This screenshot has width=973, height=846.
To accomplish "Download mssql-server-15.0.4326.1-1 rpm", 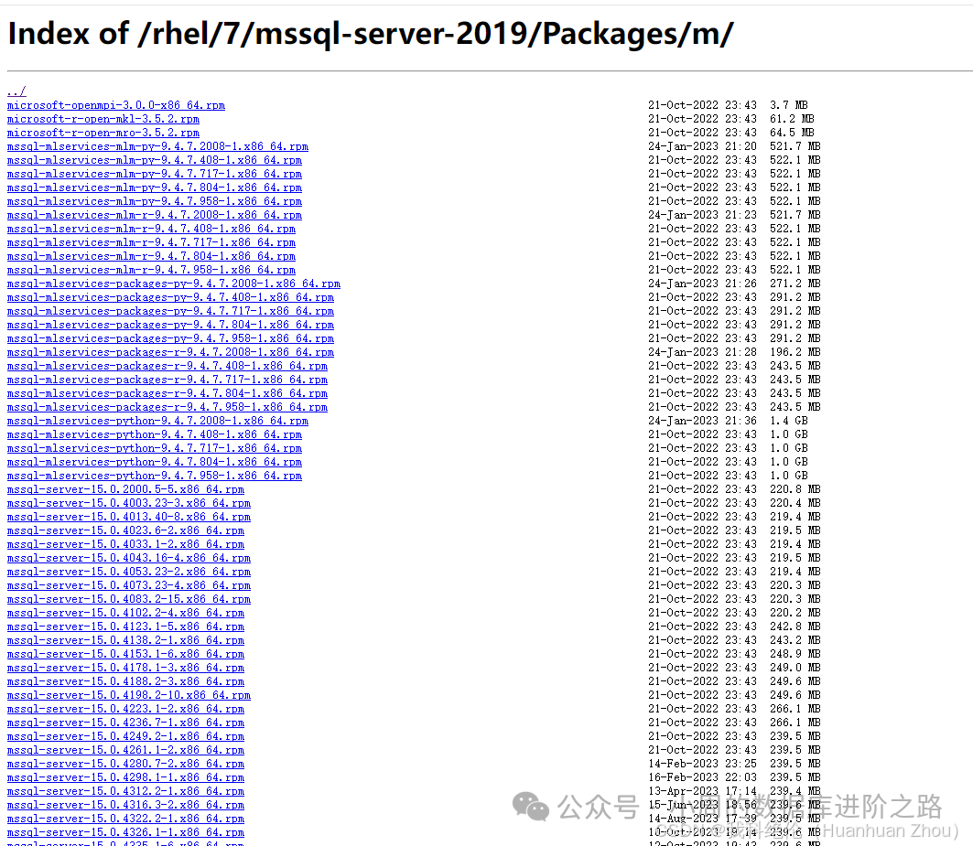I will pos(126,832).
